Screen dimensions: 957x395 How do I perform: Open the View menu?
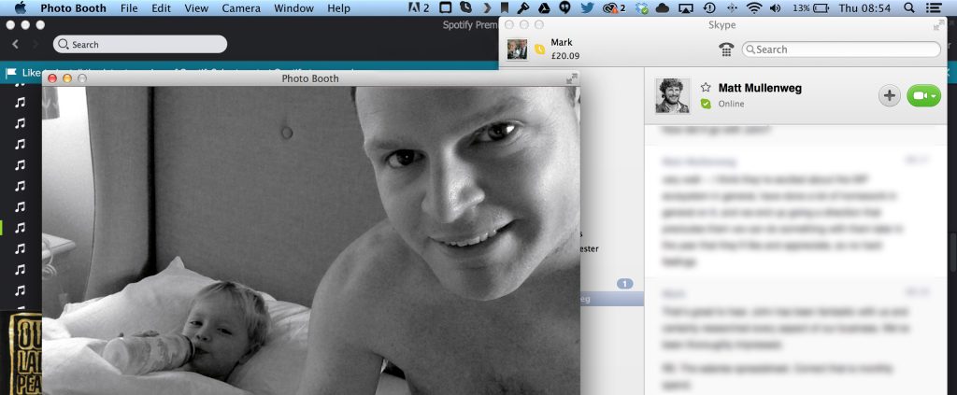[196, 7]
